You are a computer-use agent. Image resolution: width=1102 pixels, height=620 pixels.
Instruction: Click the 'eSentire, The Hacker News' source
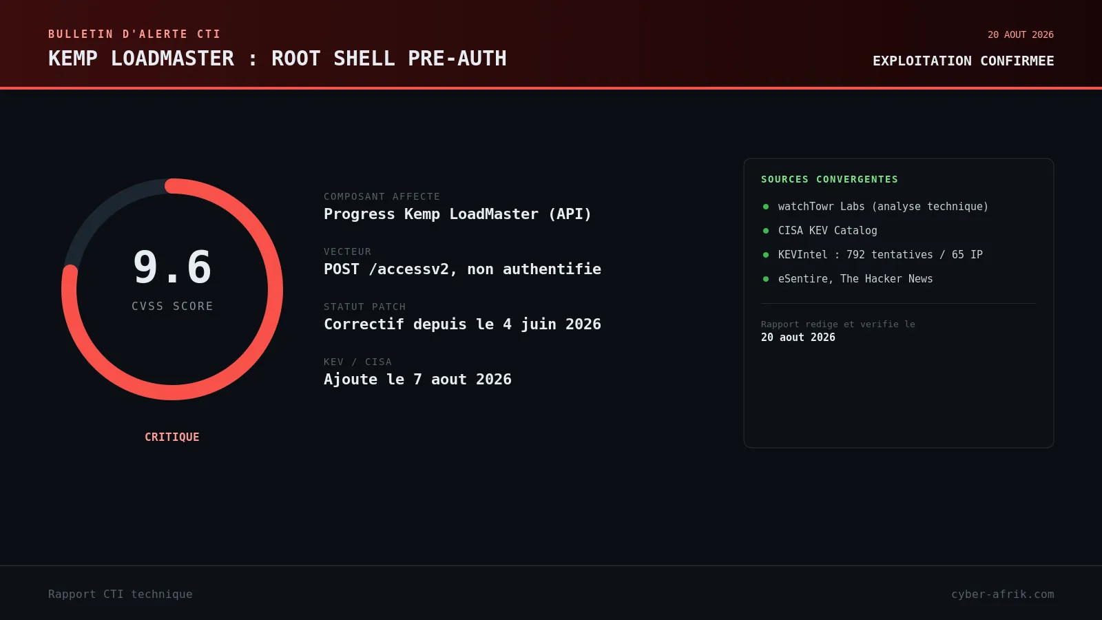coord(855,279)
